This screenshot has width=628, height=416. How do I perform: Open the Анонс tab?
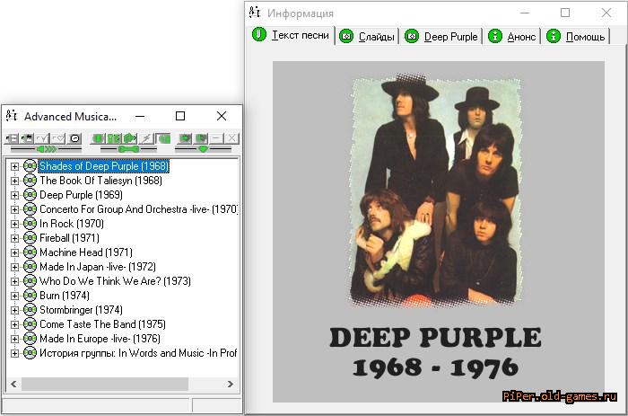click(512, 37)
